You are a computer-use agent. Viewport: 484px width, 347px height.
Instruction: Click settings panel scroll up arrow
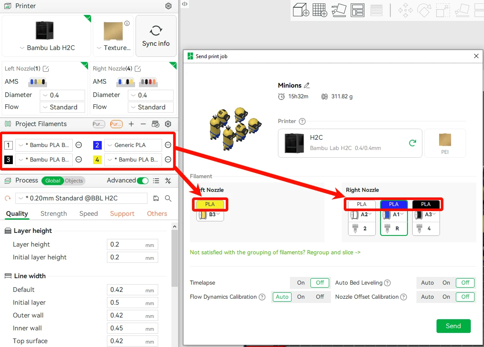(175, 227)
